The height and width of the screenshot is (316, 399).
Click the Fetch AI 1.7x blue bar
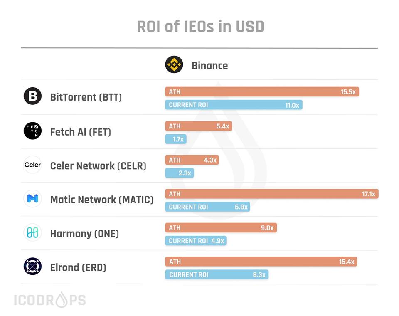(x=176, y=139)
